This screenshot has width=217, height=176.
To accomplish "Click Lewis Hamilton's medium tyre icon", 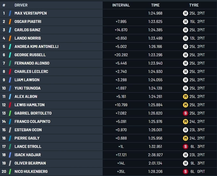I will [x=185, y=105].
